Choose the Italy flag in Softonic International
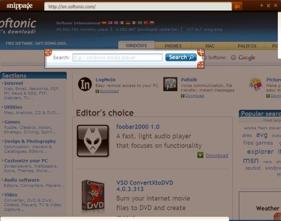 134,23
